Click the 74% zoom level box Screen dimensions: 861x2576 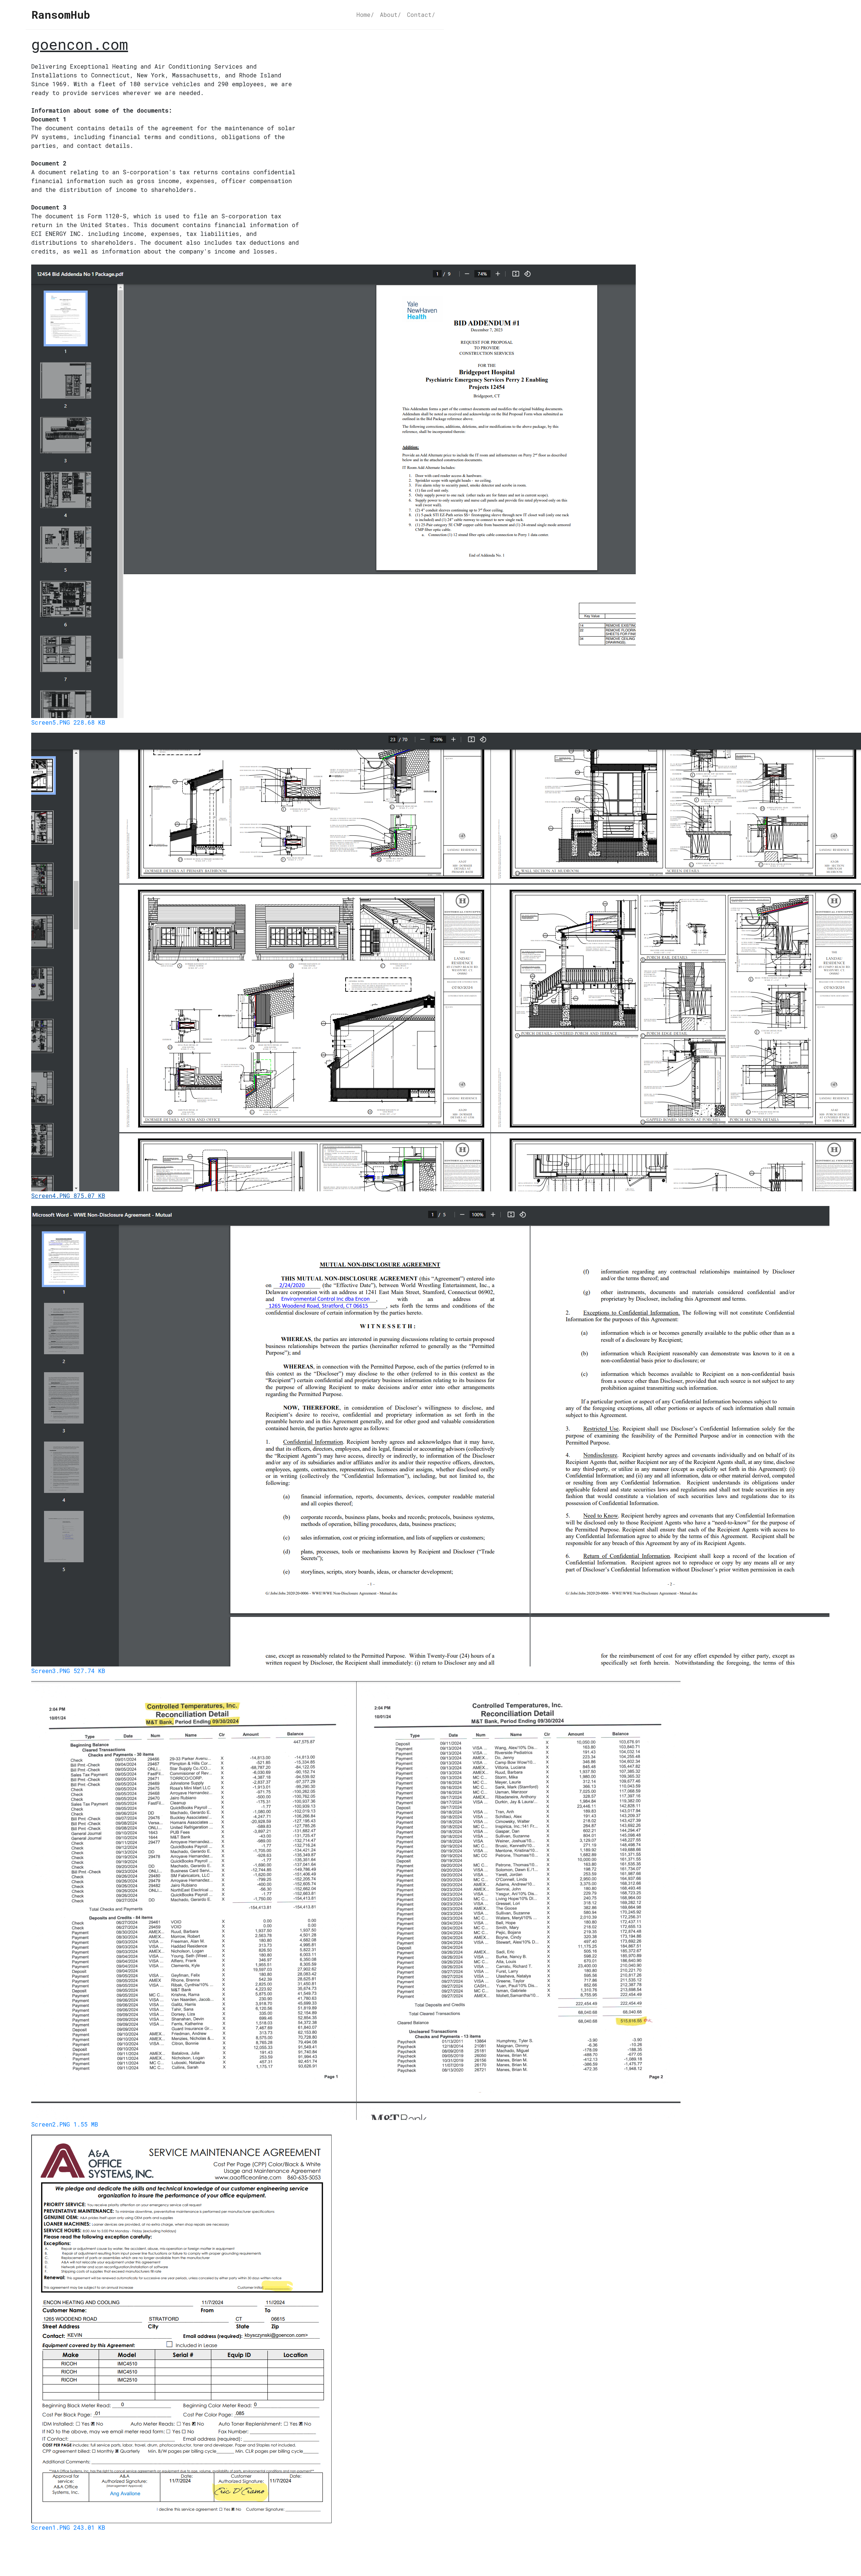pos(482,274)
